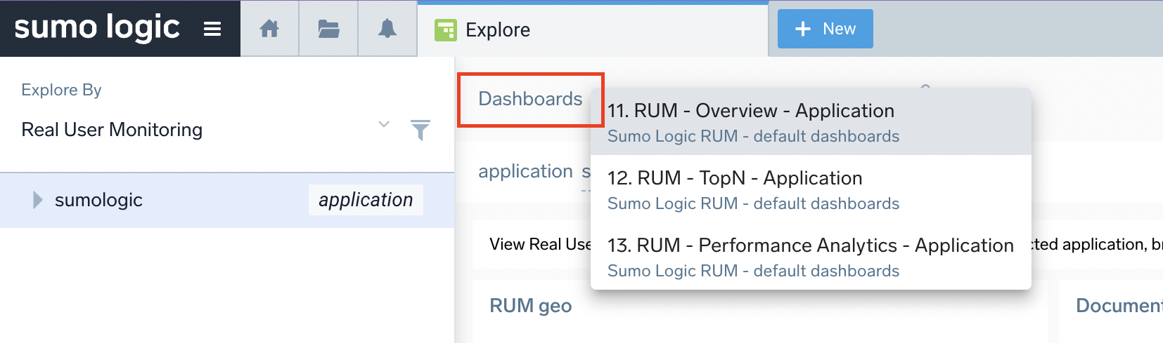This screenshot has height=343, width=1163.
Task: Open the alerts bell icon
Action: click(x=387, y=29)
